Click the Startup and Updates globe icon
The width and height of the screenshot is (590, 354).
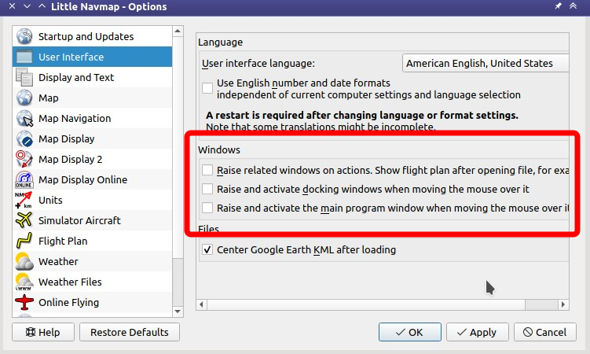[x=24, y=36]
